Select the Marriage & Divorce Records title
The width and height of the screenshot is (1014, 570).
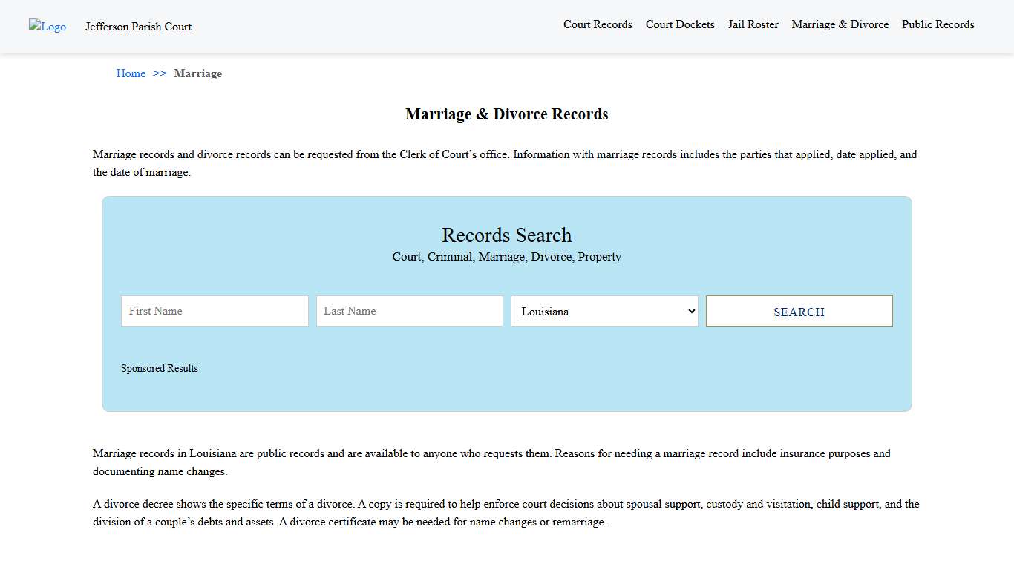click(x=507, y=114)
